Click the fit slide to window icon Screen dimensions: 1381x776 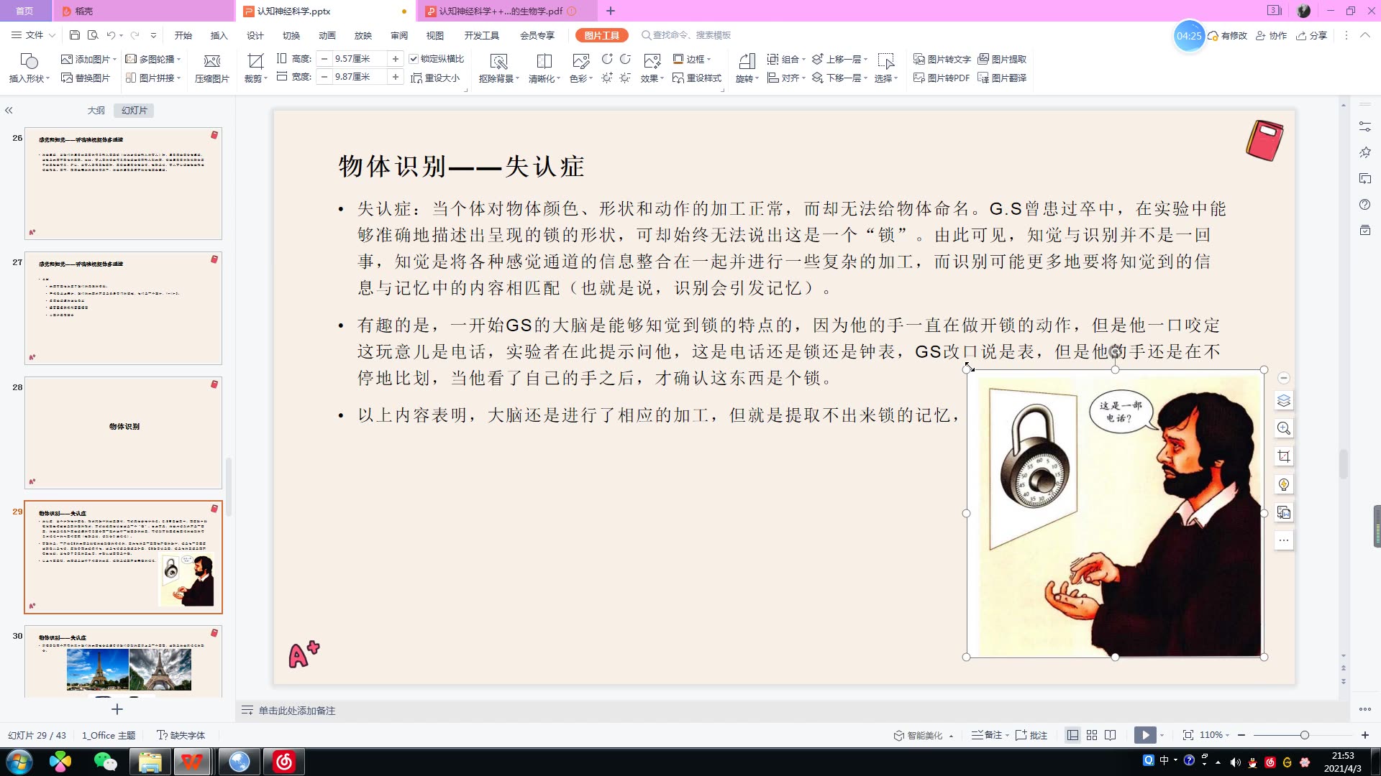tap(1188, 735)
